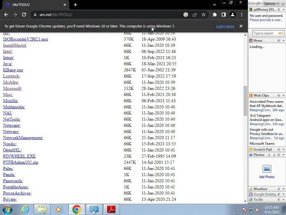Follow the Learn more link
Screen dimensions: 286x215
coord(225,26)
